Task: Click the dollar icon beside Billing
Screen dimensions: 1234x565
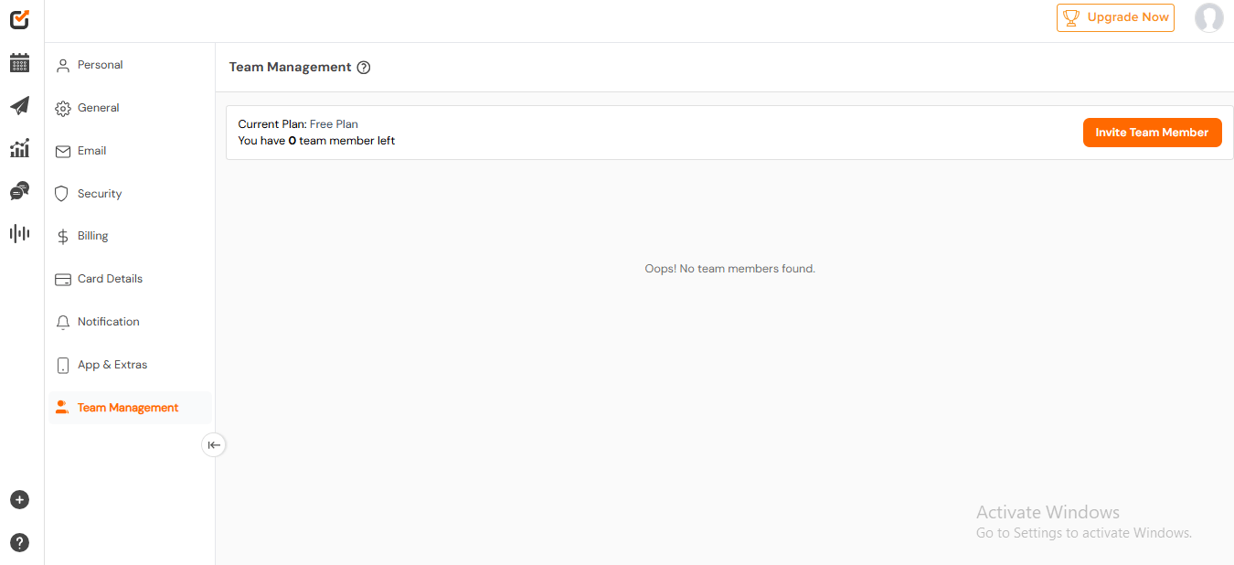Action: point(63,237)
